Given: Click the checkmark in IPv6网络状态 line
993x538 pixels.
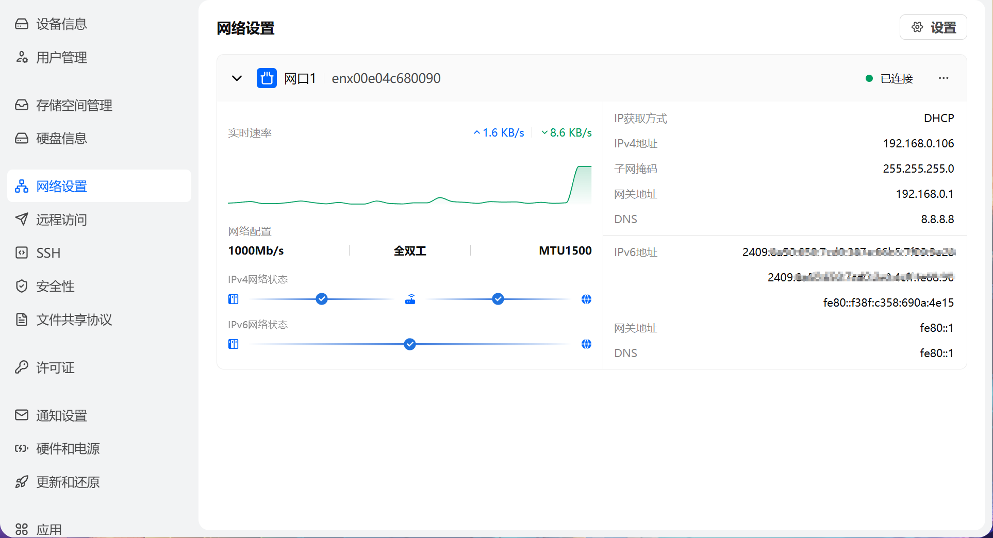Looking at the screenshot, I should tap(410, 344).
